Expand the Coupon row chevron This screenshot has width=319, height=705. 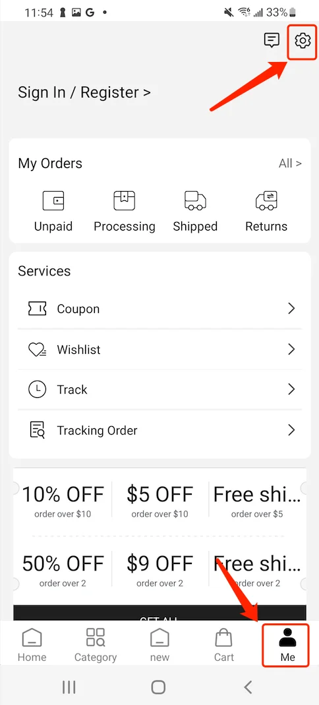tap(291, 308)
